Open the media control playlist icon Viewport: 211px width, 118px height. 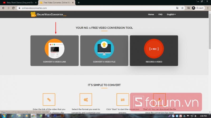[188, 8]
